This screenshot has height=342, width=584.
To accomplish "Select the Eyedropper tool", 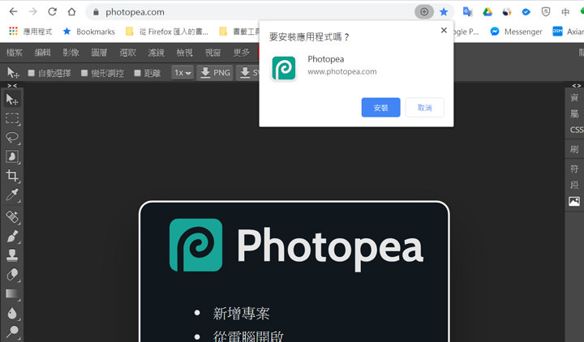I will coord(12,195).
